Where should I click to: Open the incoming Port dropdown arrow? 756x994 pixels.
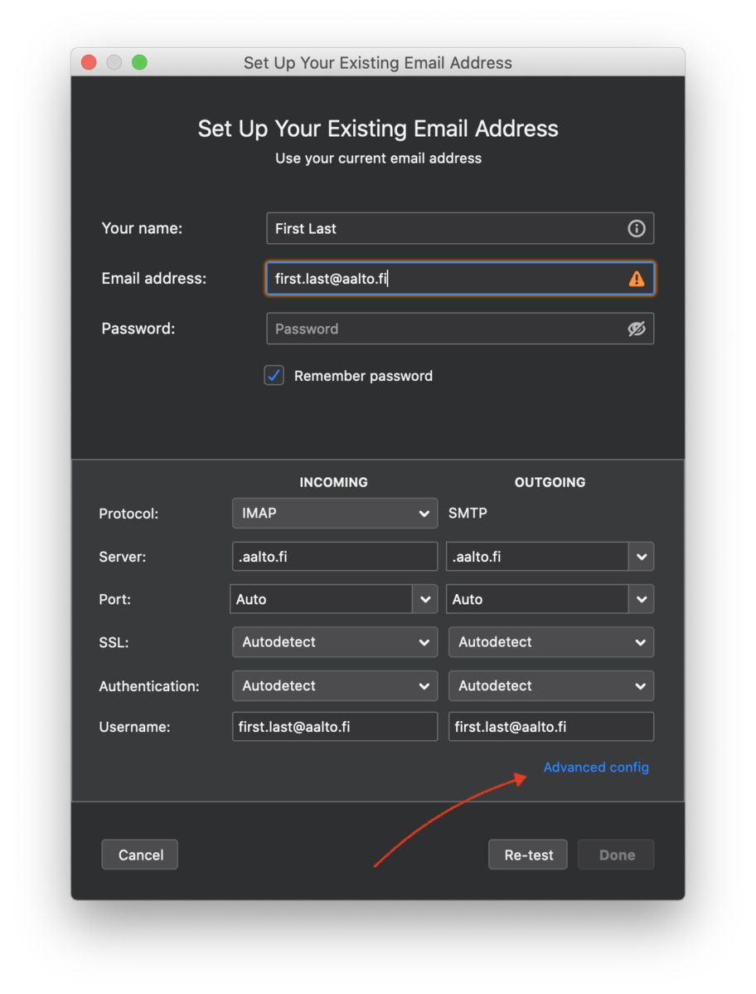[x=425, y=599]
